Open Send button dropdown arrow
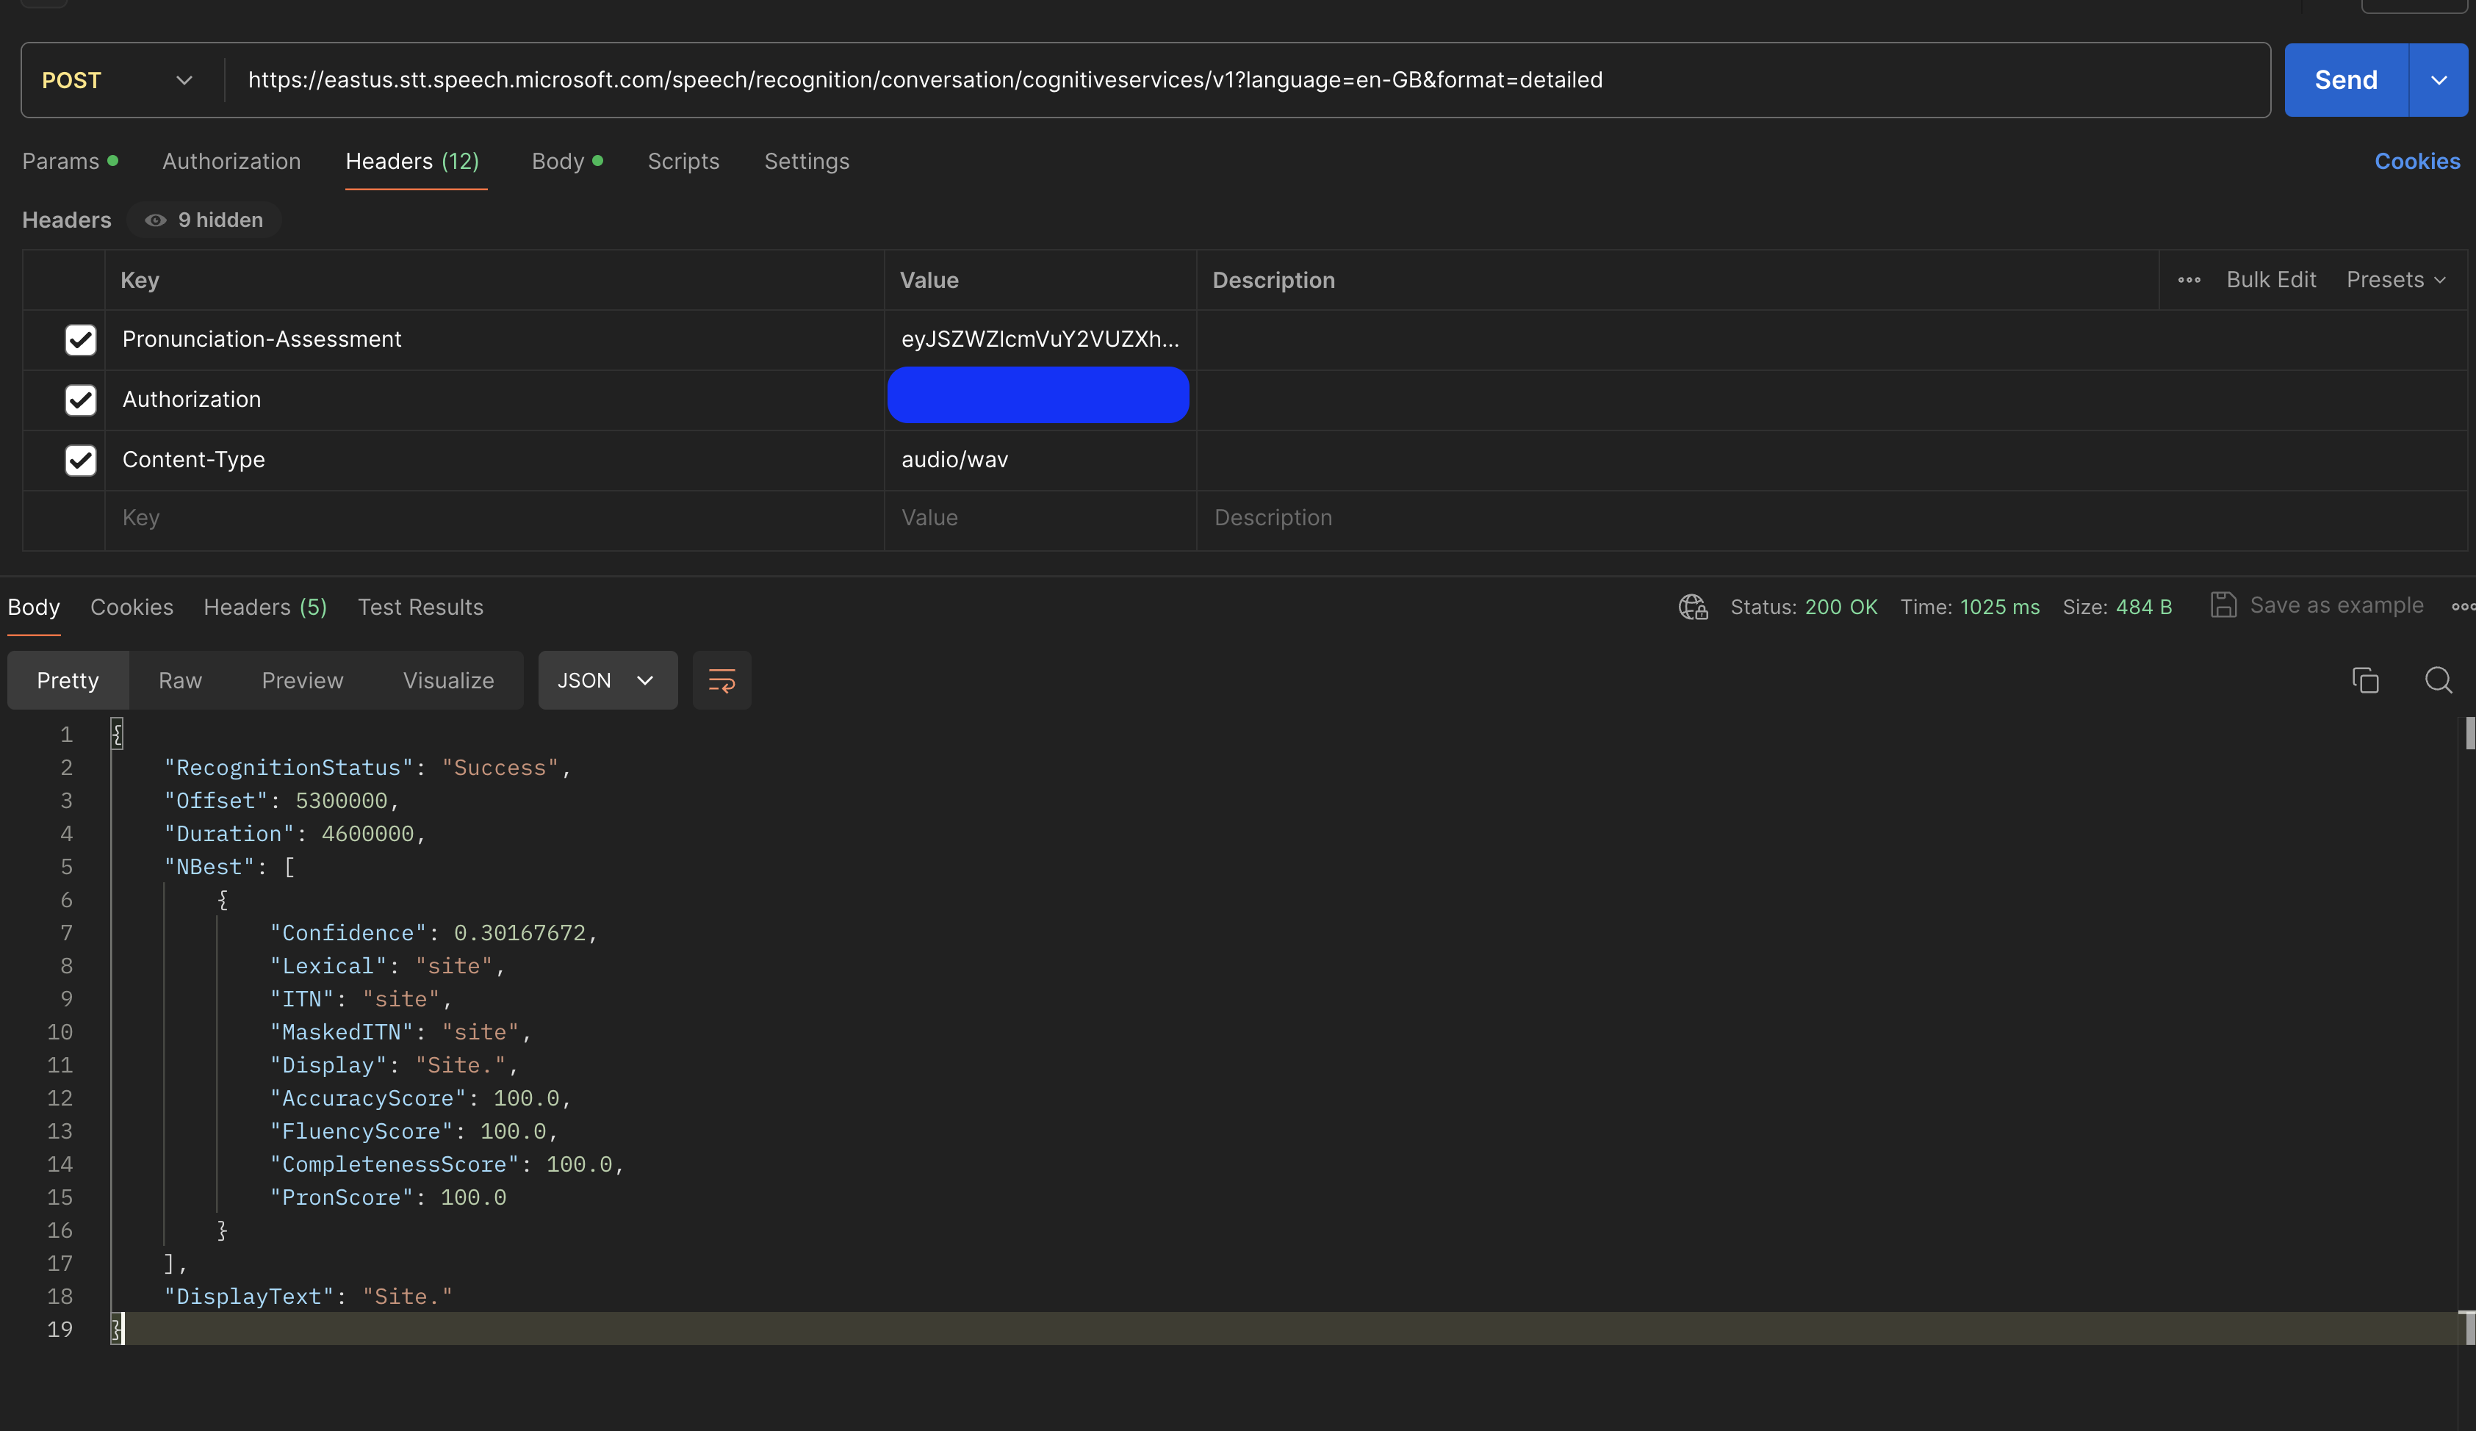2476x1431 pixels. pyautogui.click(x=2439, y=81)
